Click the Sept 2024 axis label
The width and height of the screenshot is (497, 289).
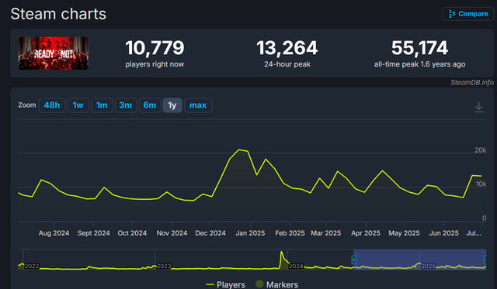tap(93, 233)
